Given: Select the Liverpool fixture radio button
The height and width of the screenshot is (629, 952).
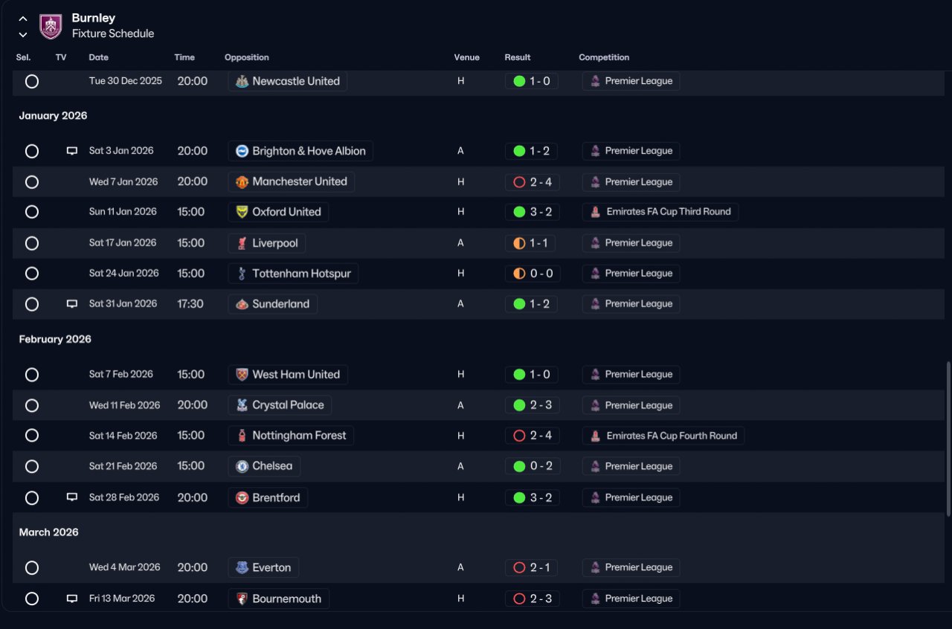Looking at the screenshot, I should click(32, 243).
